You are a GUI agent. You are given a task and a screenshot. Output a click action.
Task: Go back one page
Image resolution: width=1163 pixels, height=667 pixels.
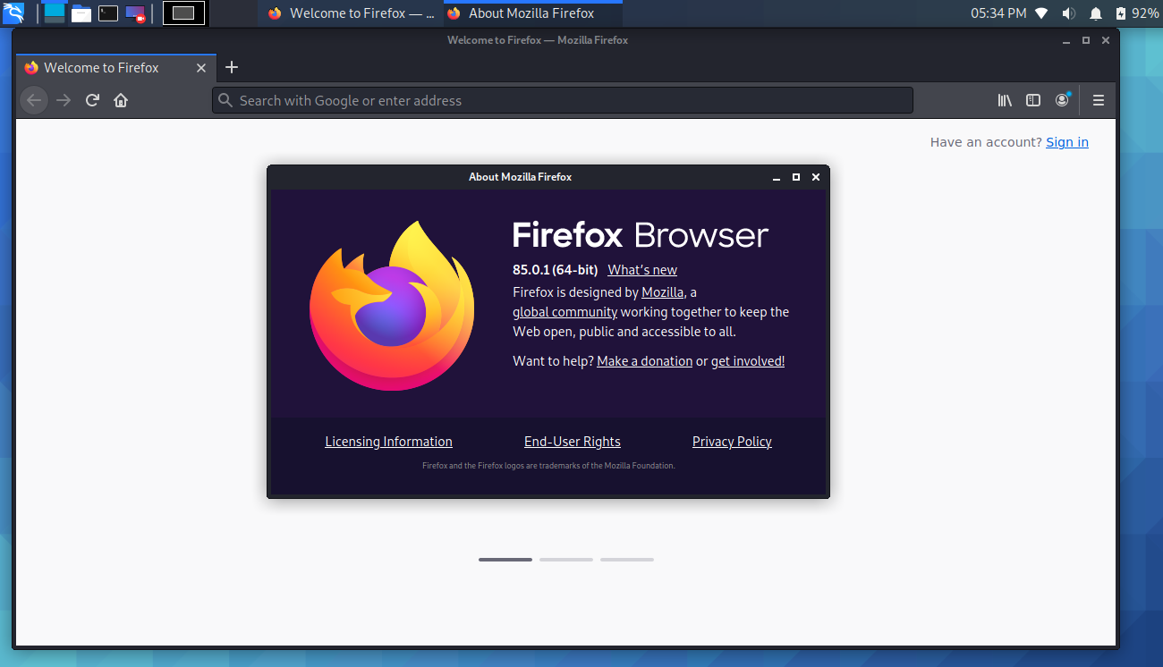[x=34, y=100]
